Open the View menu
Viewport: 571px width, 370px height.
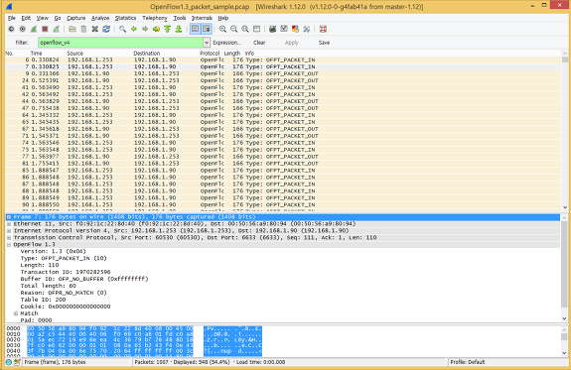tap(43, 18)
